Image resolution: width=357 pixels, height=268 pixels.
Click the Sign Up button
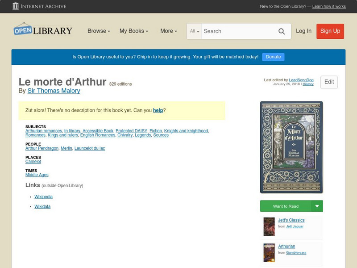click(330, 31)
